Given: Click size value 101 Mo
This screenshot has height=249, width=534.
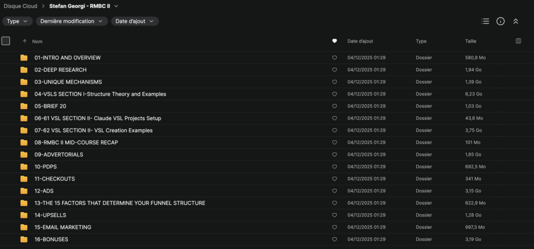Looking at the screenshot, I should (x=472, y=142).
